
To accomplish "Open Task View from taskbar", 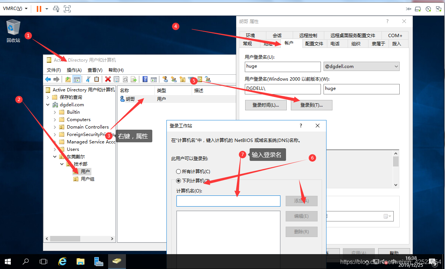I will pos(43,261).
